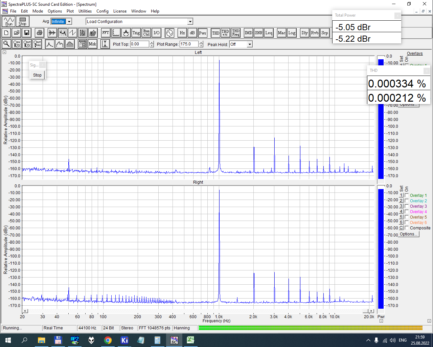Expand the Peak Hold dropdown
The image size is (433, 347).
249,44
